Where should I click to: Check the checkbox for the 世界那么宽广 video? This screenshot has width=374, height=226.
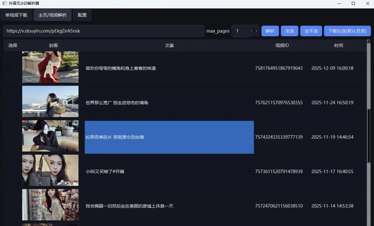7,102
